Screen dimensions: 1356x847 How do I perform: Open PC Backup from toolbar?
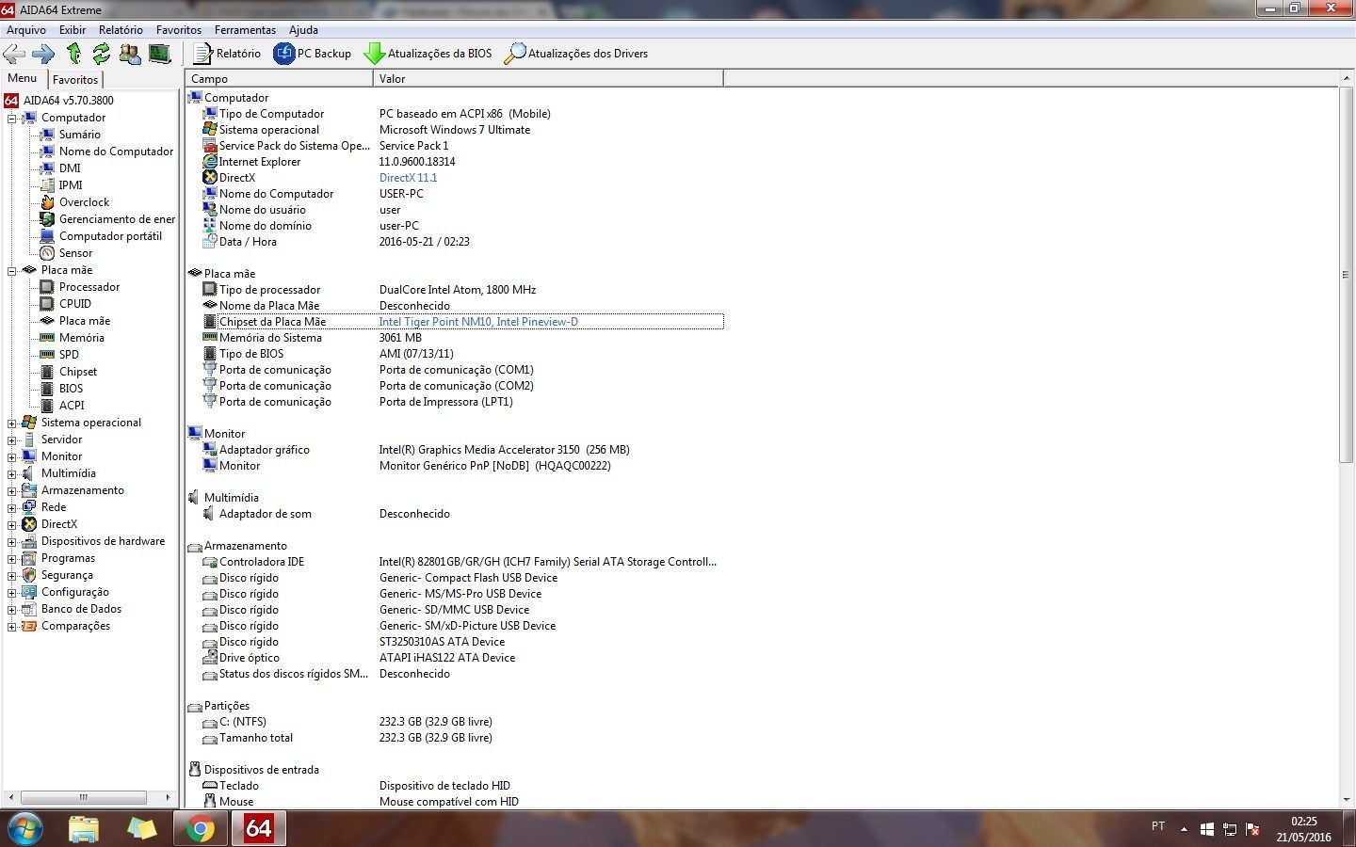(313, 54)
